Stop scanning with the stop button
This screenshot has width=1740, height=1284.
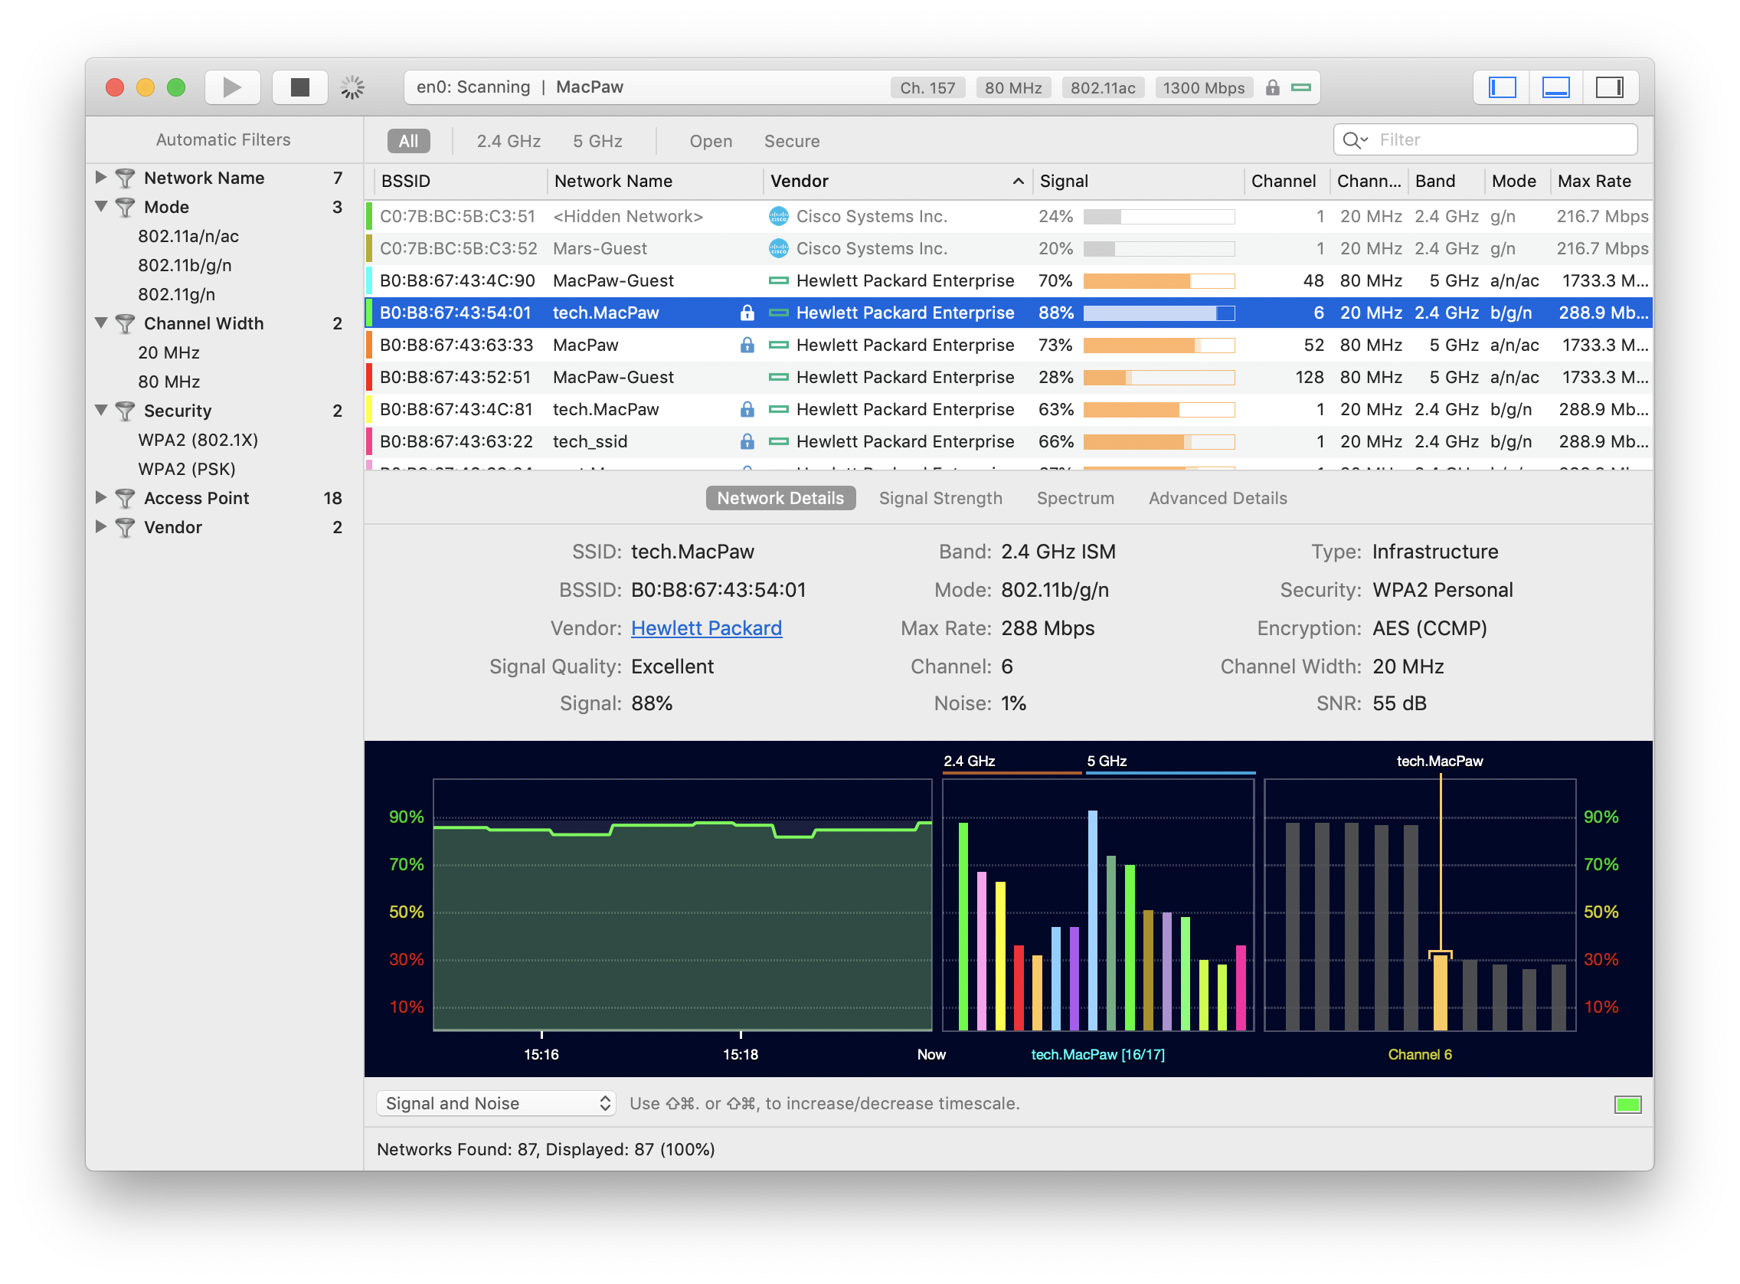(300, 87)
